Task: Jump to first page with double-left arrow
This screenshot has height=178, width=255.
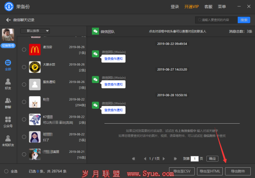Action: tap(133, 159)
